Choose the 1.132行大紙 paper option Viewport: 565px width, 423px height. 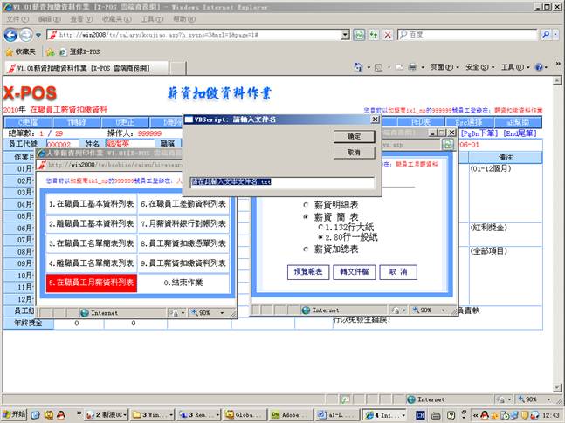click(x=320, y=226)
